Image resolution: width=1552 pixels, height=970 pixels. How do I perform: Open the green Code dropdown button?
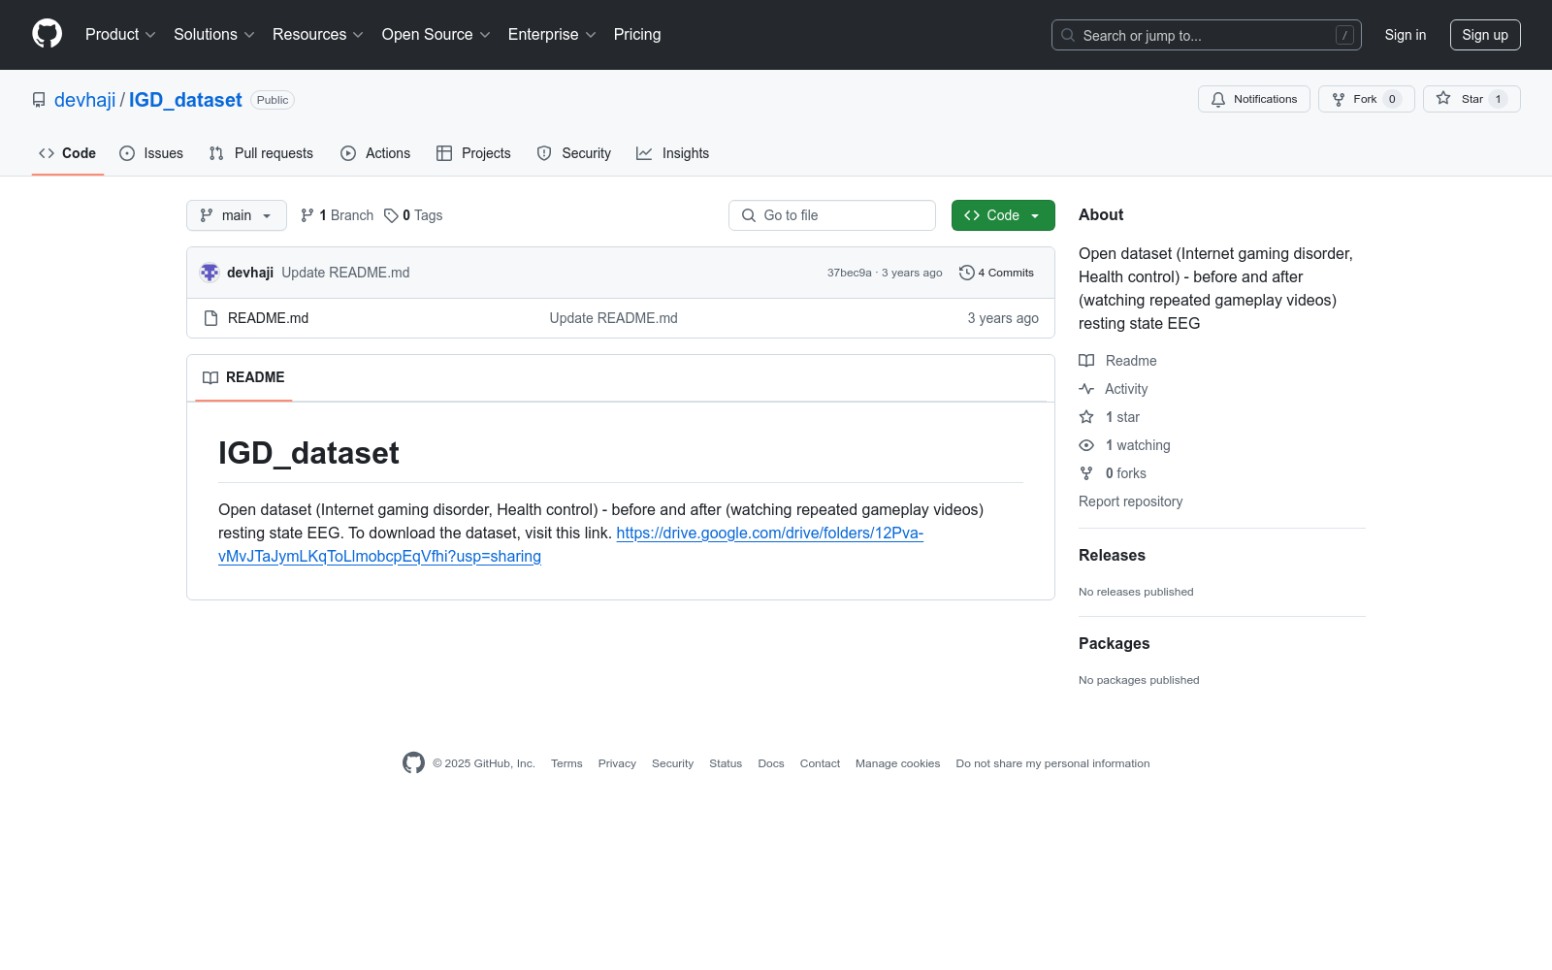pyautogui.click(x=1003, y=215)
